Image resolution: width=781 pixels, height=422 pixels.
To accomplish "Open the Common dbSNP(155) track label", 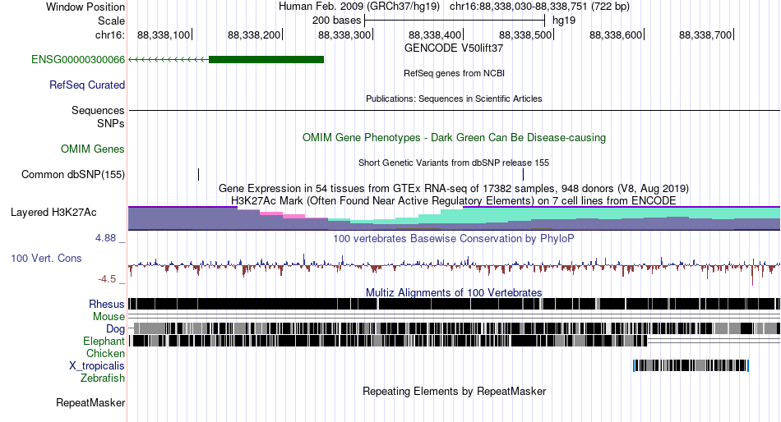I will 73,175.
